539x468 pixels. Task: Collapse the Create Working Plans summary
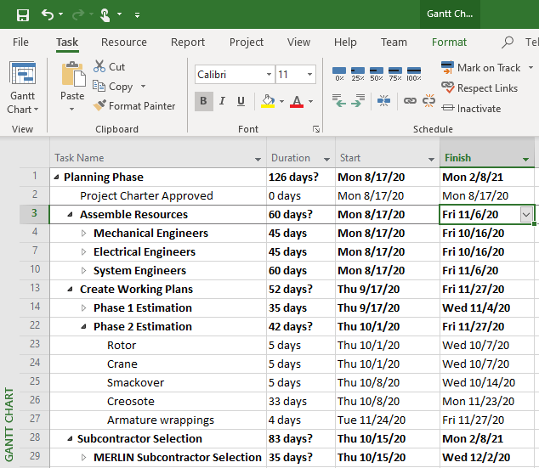click(x=70, y=290)
